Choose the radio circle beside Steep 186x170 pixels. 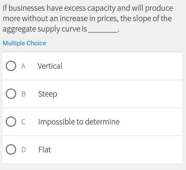coord(11,94)
